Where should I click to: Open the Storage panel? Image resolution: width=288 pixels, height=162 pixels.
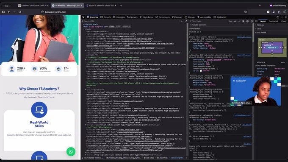tap(190, 17)
